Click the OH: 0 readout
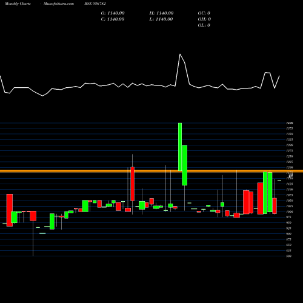This screenshot has height=303, width=303. (x=204, y=19)
